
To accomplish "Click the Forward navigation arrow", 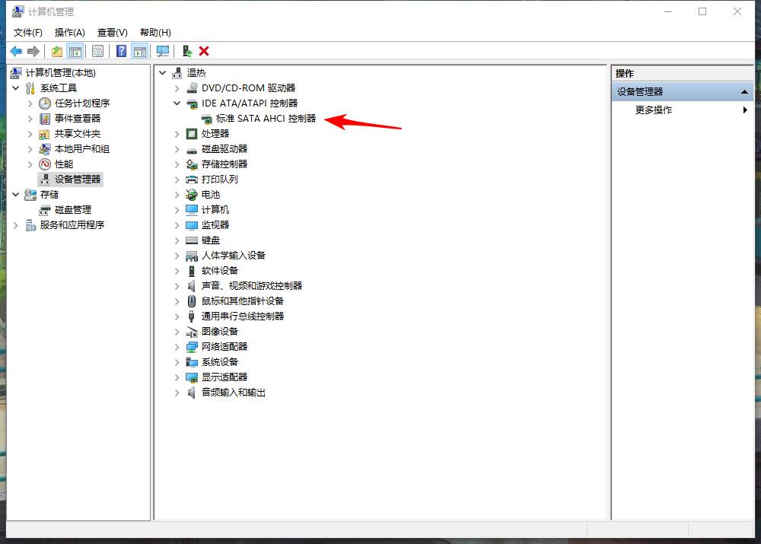I will (x=33, y=51).
